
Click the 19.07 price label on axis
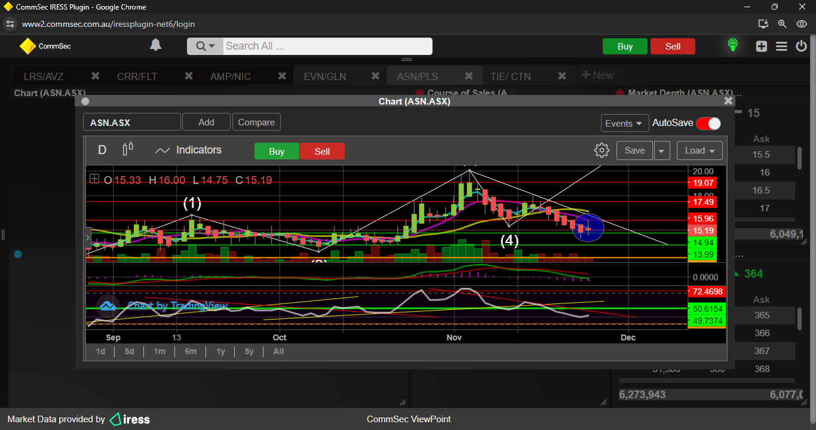703,183
